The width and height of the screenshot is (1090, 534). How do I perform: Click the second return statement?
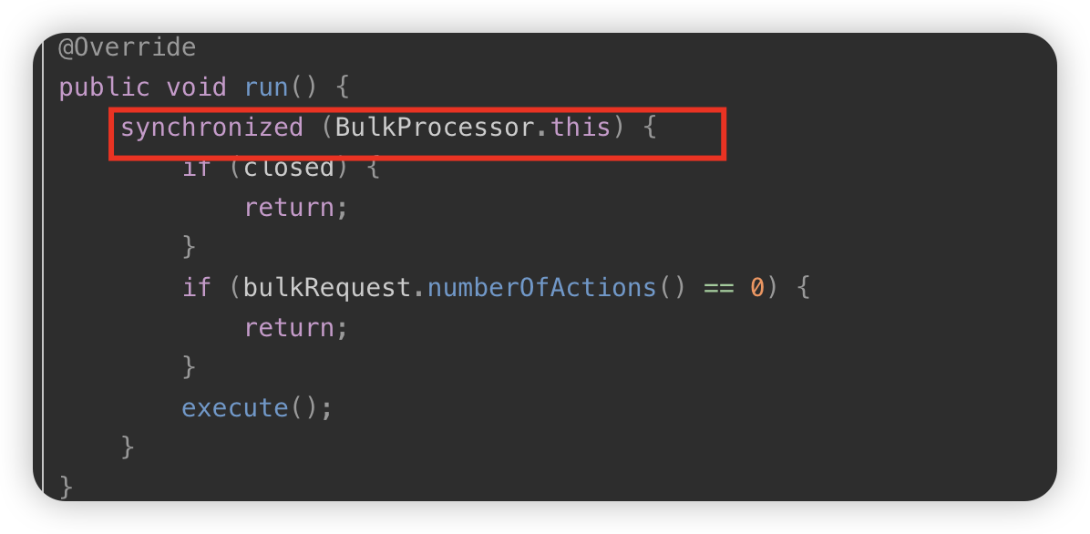click(289, 328)
